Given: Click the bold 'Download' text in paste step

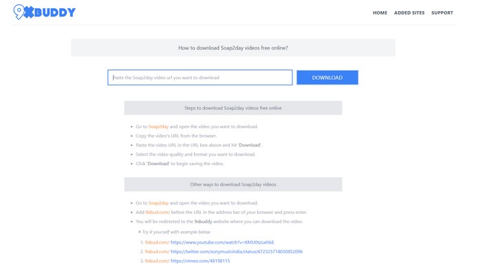Looking at the screenshot, I should [250, 145].
